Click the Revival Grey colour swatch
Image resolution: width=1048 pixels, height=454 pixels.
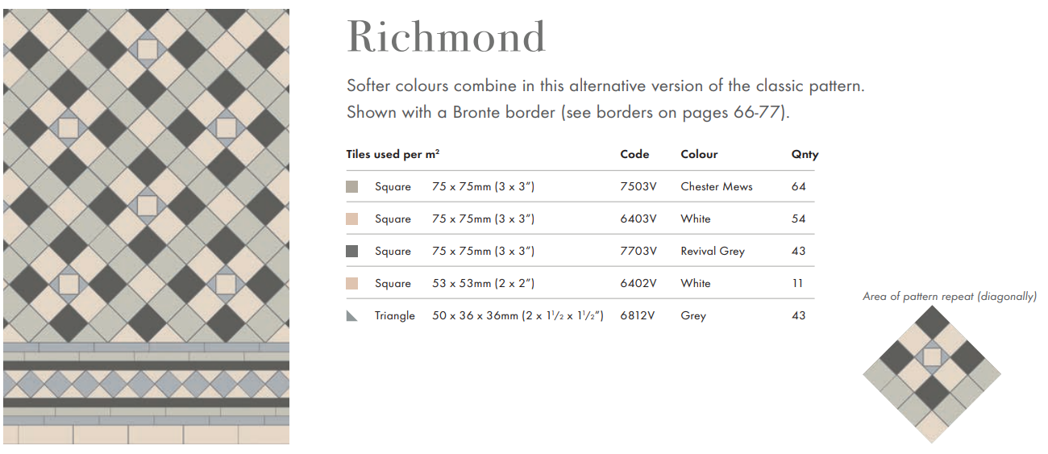click(x=351, y=252)
